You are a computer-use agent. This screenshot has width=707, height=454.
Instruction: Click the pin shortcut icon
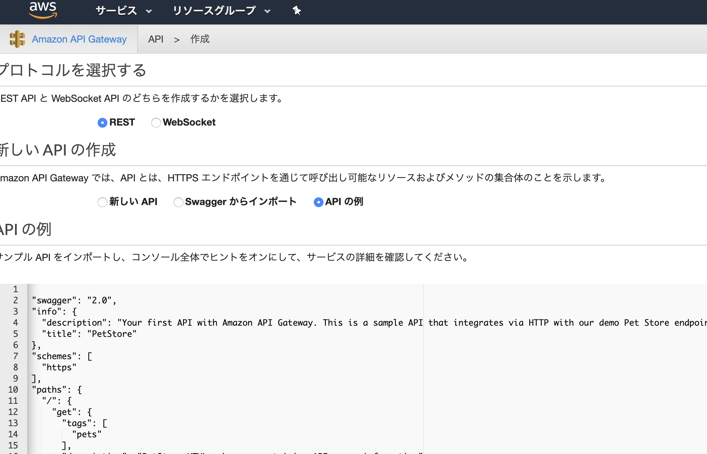pyautogui.click(x=296, y=11)
